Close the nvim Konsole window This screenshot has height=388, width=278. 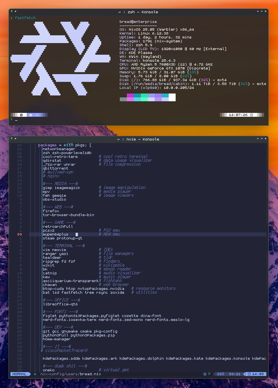click(x=266, y=139)
